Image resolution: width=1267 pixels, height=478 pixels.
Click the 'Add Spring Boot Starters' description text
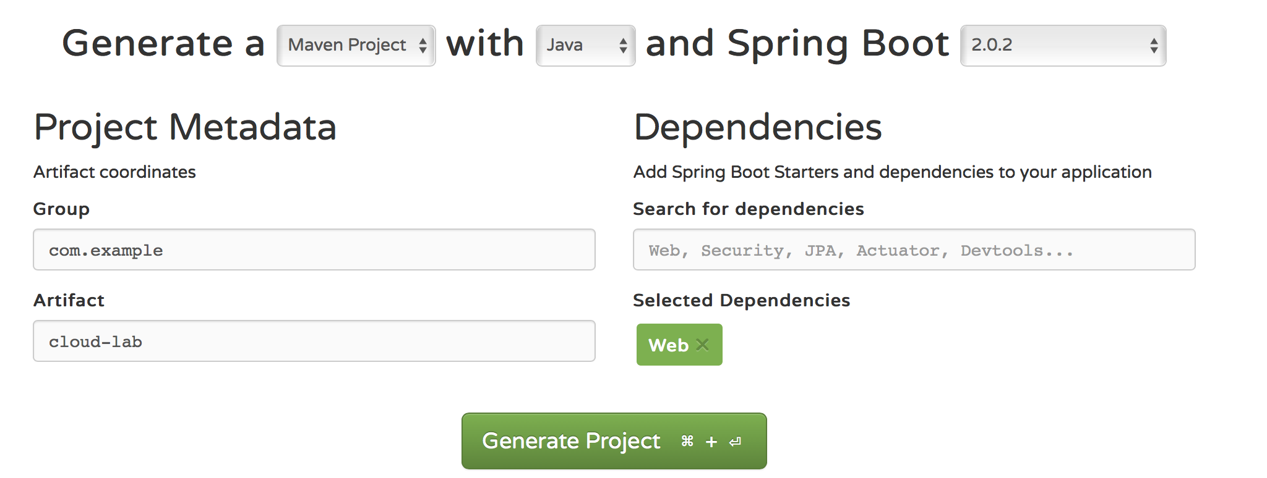[x=893, y=172]
